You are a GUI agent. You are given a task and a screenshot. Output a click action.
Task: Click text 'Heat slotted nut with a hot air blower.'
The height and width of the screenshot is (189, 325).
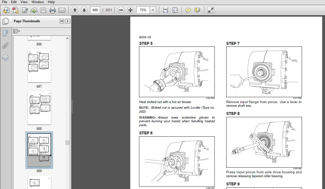click(165, 102)
